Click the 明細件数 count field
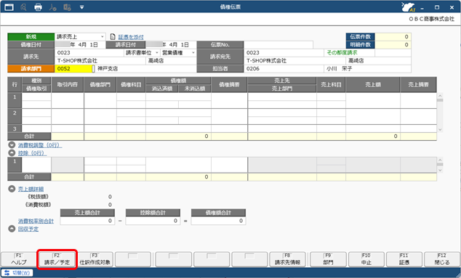The height and width of the screenshot is (278, 461). pyautogui.click(x=393, y=44)
